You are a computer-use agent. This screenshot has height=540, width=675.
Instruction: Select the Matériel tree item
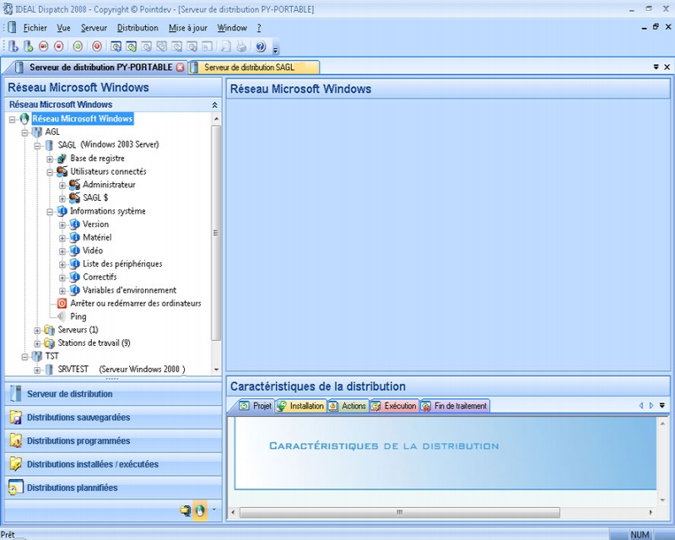(97, 237)
